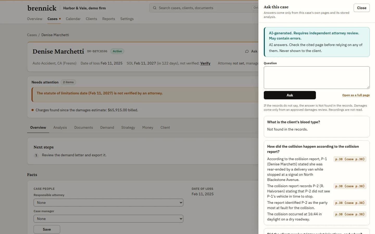Click the brennick logo
The width and height of the screenshot is (375, 234).
click(x=42, y=8)
